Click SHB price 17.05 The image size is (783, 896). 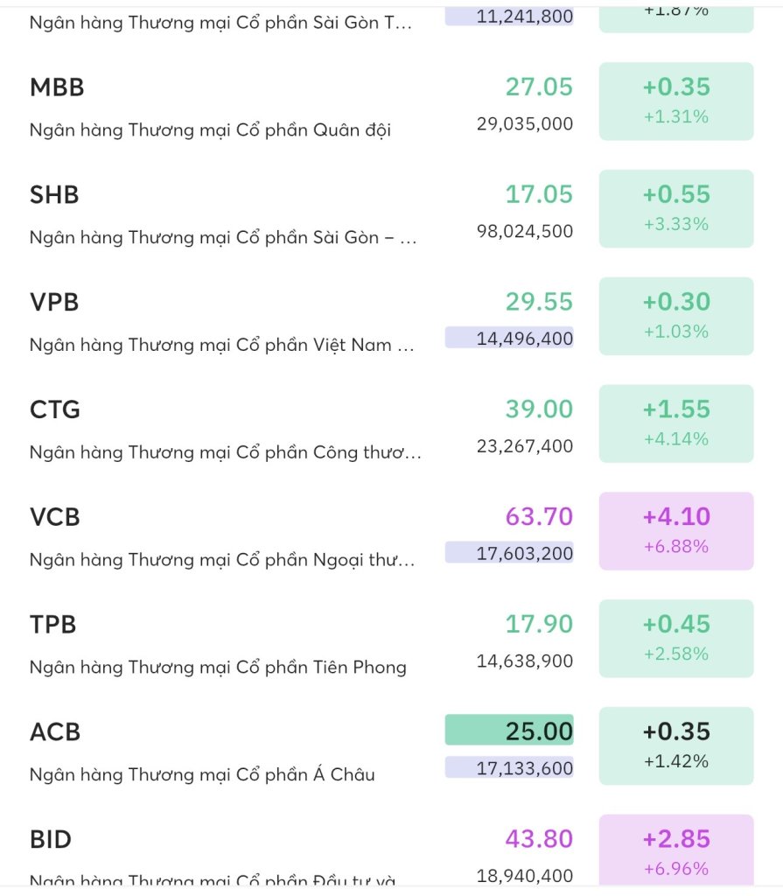[539, 194]
